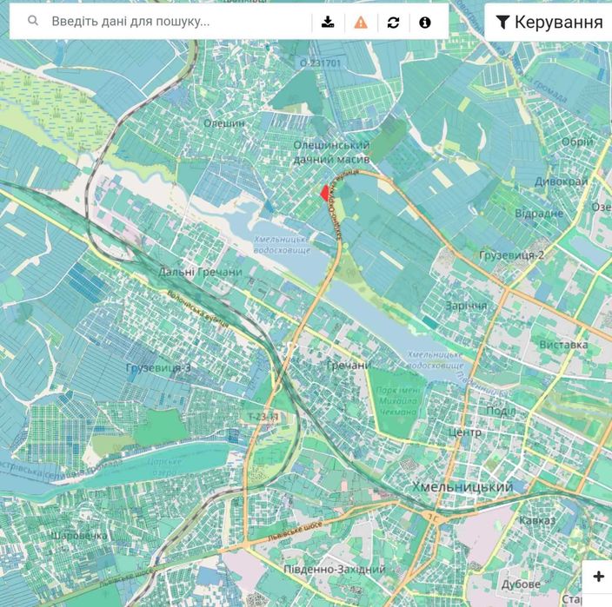Open the info circle icon
The image size is (612, 607).
pyautogui.click(x=424, y=23)
